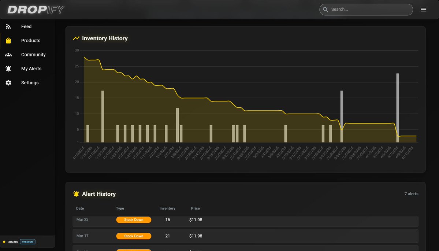The width and height of the screenshot is (439, 251).
Task: Click the Stock Down badge for Mar 17
Action: (134, 236)
